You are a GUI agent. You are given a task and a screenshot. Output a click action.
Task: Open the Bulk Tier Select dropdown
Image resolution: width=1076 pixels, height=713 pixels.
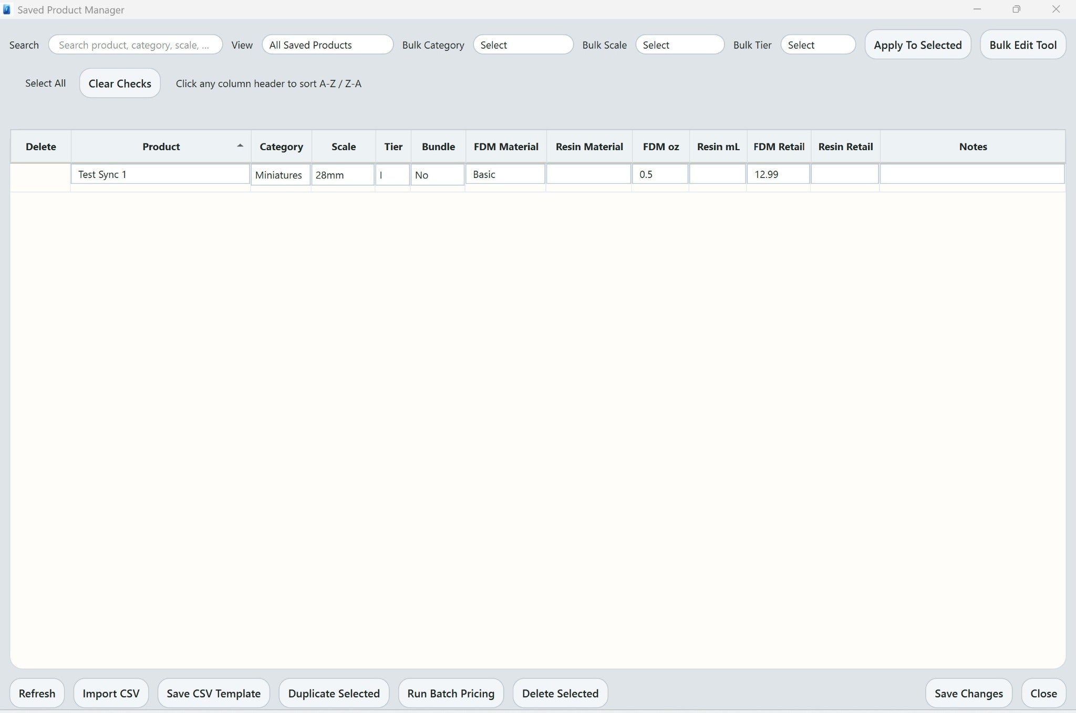[x=818, y=45]
